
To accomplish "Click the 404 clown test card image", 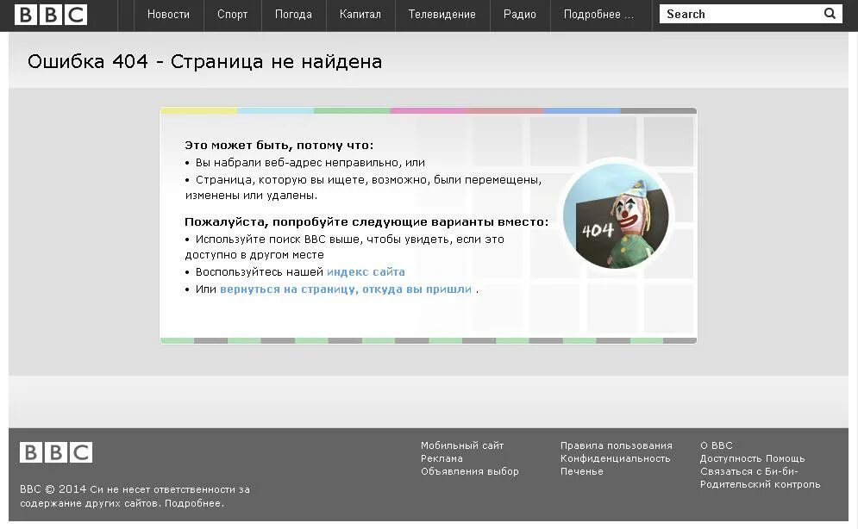I will 617,216.
